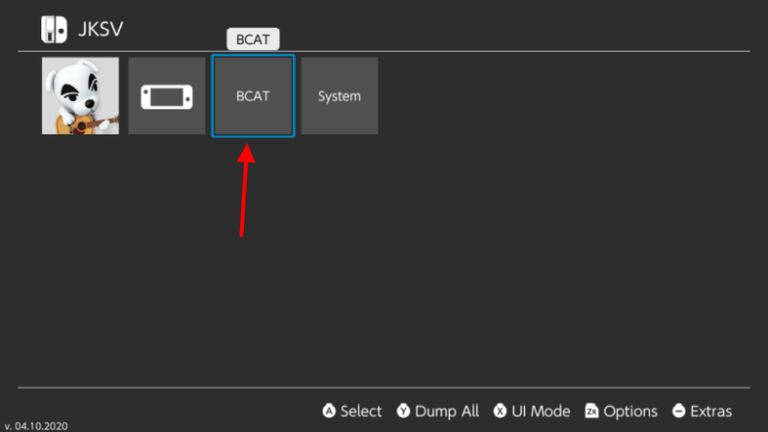This screenshot has width=768, height=432.
Task: Open Extras via minus hint
Action: pos(702,411)
